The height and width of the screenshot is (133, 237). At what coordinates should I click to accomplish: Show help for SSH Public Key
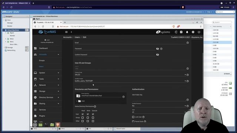(x=188, y=100)
